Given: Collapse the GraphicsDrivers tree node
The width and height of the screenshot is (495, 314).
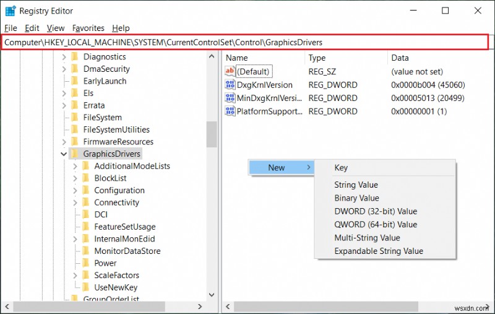Looking at the screenshot, I should [x=64, y=154].
